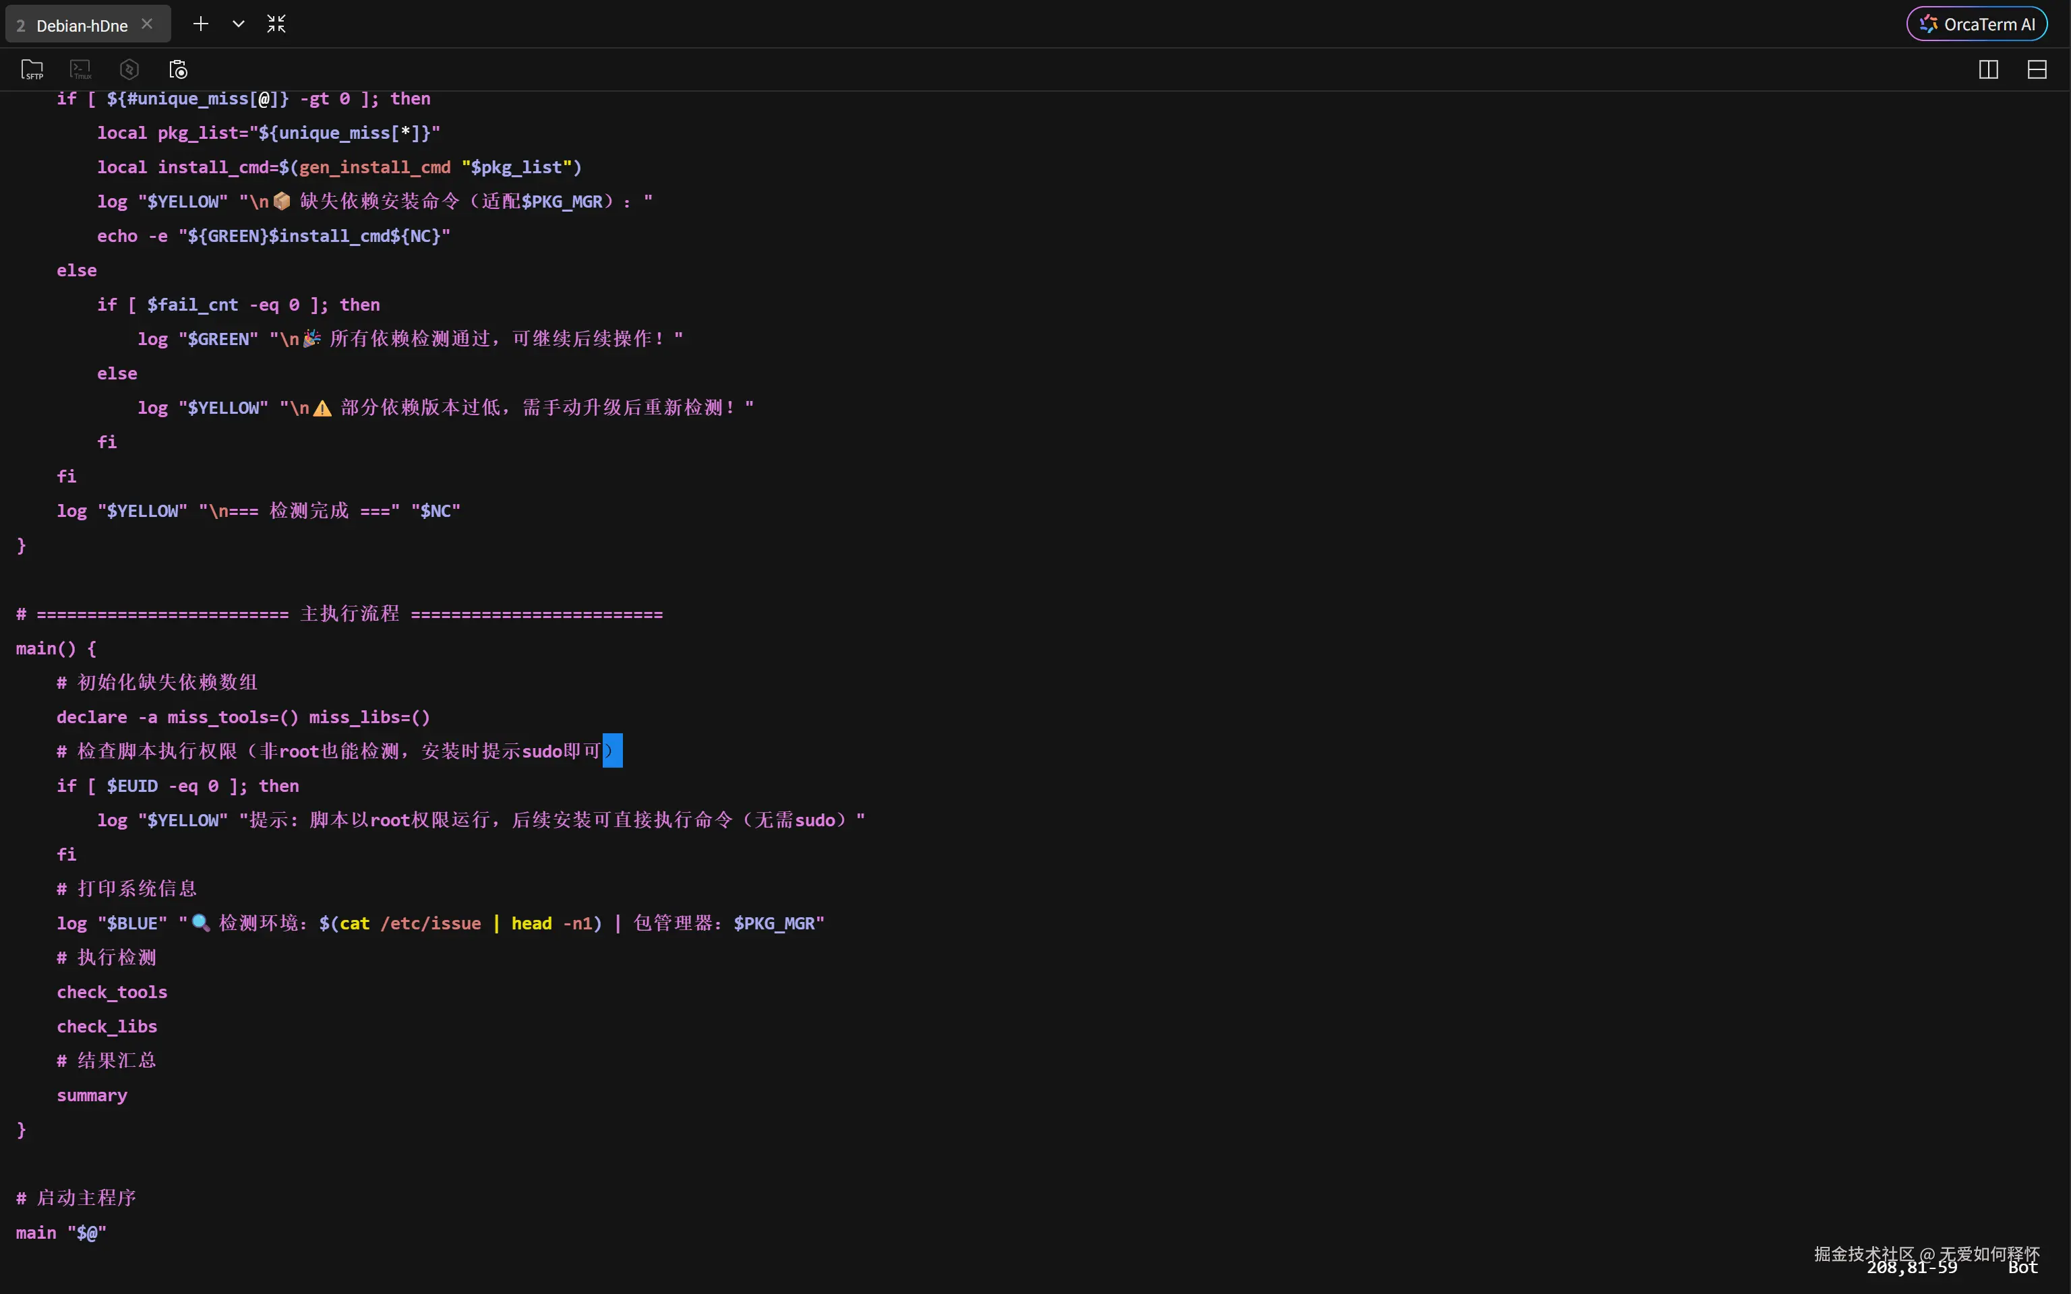Close the Debian-hDne tab
The height and width of the screenshot is (1294, 2071).
tap(147, 24)
